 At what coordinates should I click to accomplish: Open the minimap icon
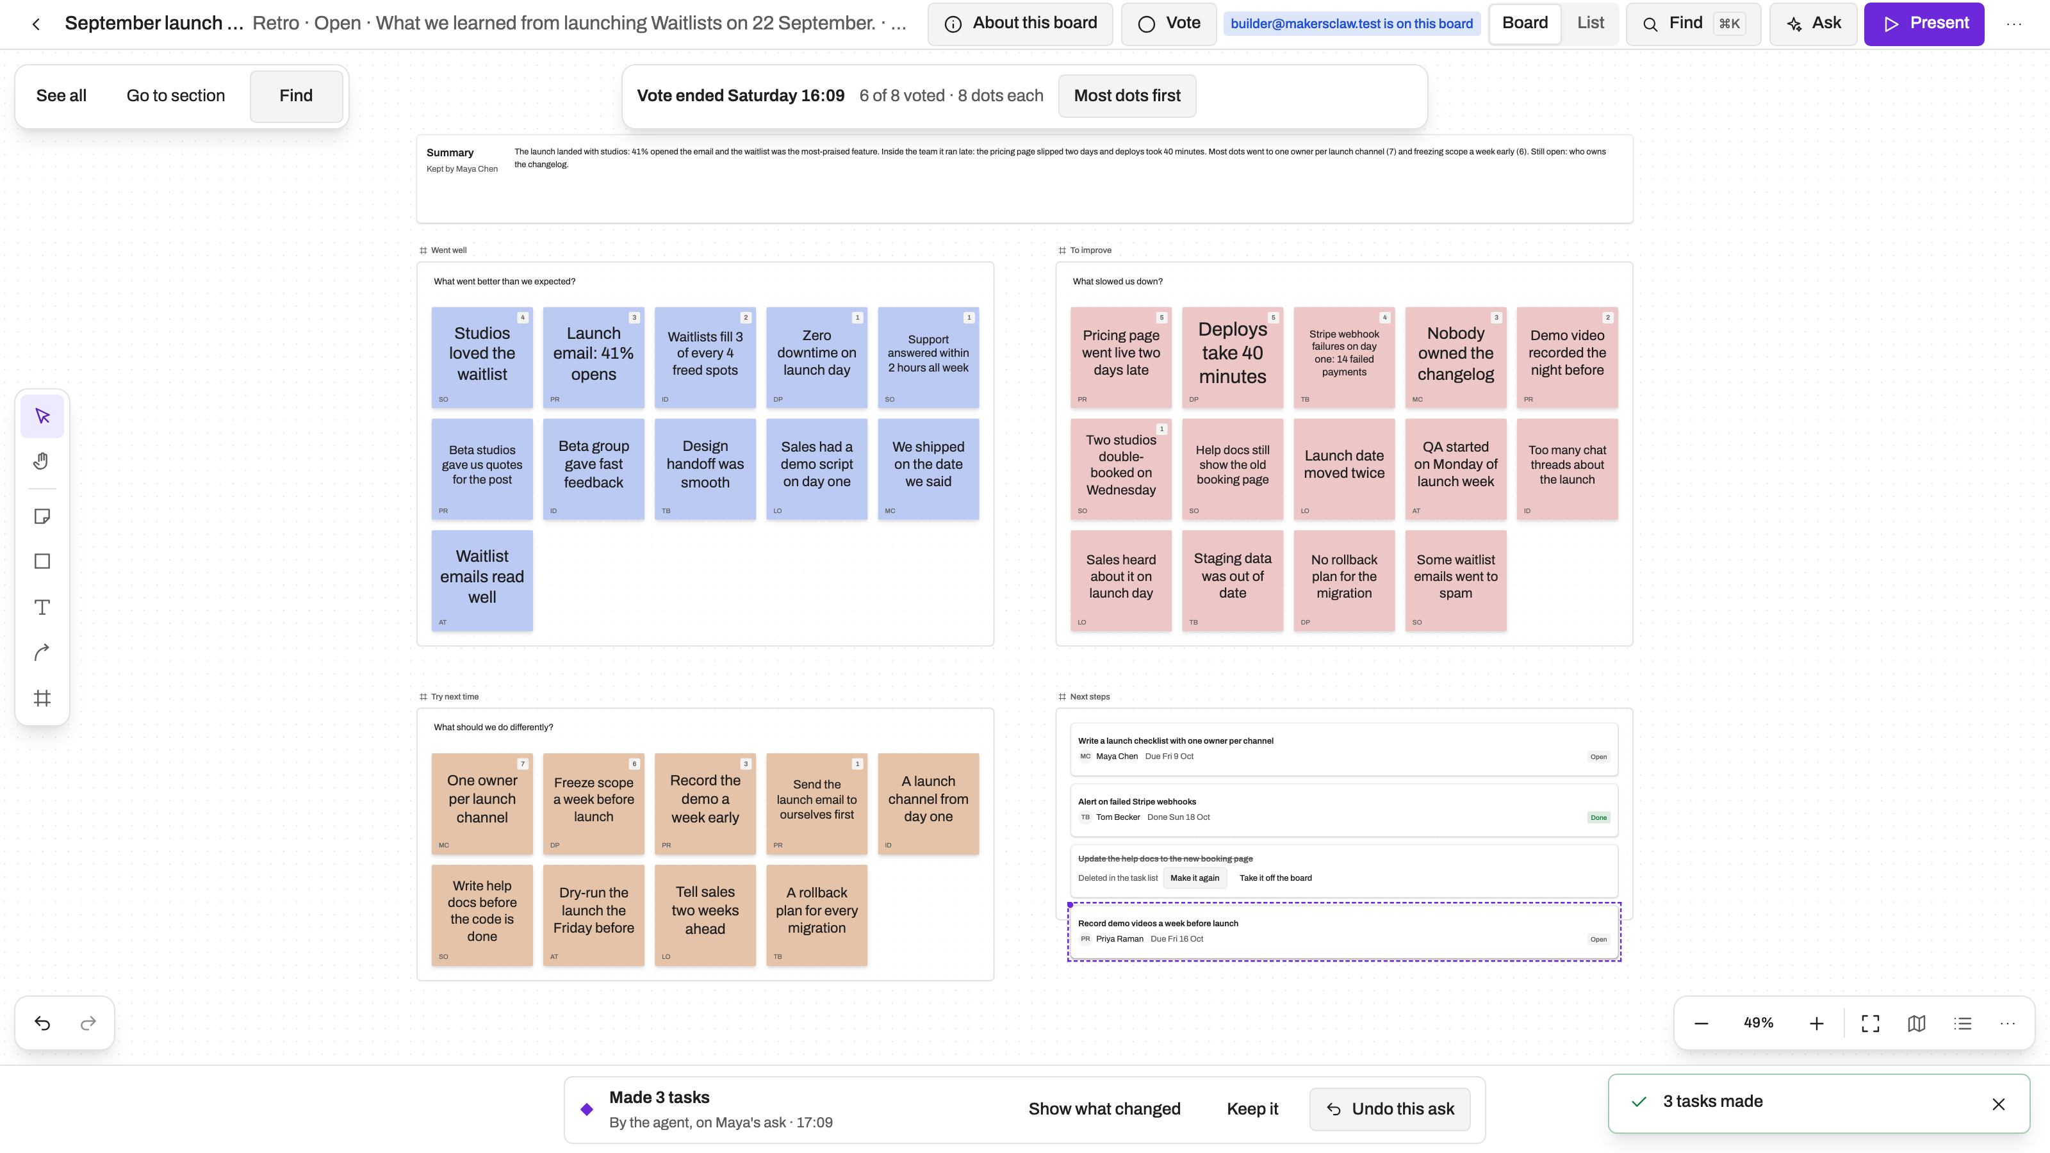(x=1916, y=1024)
